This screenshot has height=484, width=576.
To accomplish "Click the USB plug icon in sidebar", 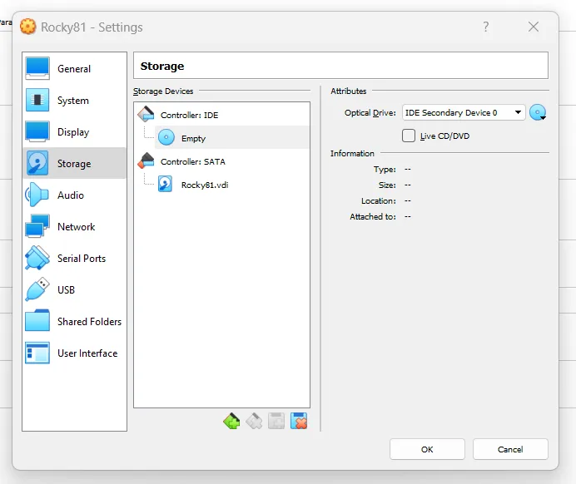I will coord(37,289).
